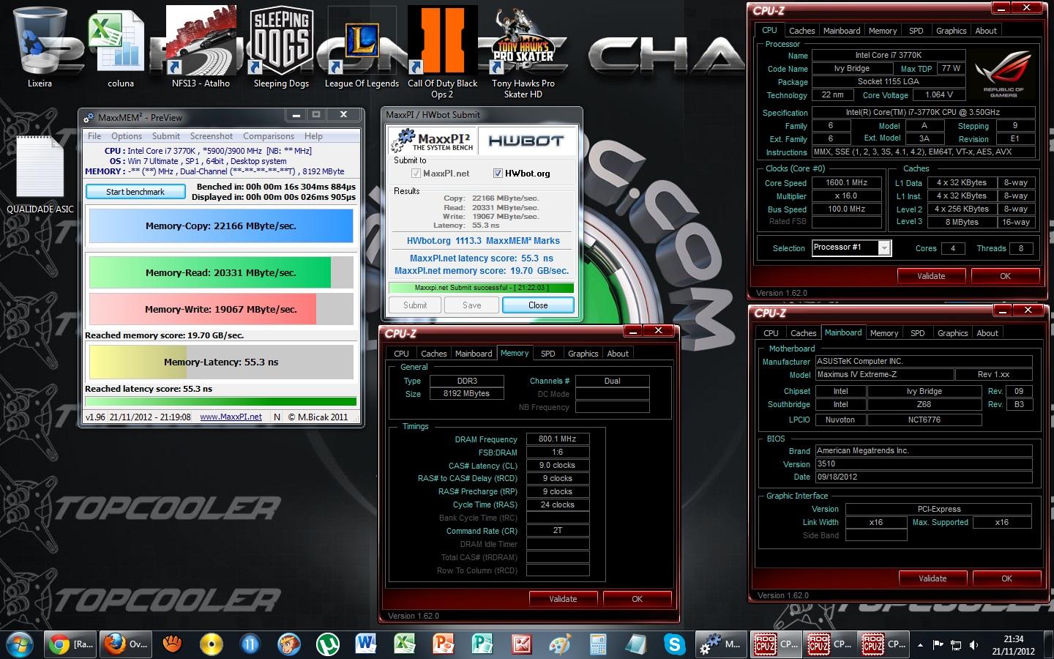Open Action Center flag in tray
Image resolution: width=1054 pixels, height=659 pixels.
tap(938, 645)
